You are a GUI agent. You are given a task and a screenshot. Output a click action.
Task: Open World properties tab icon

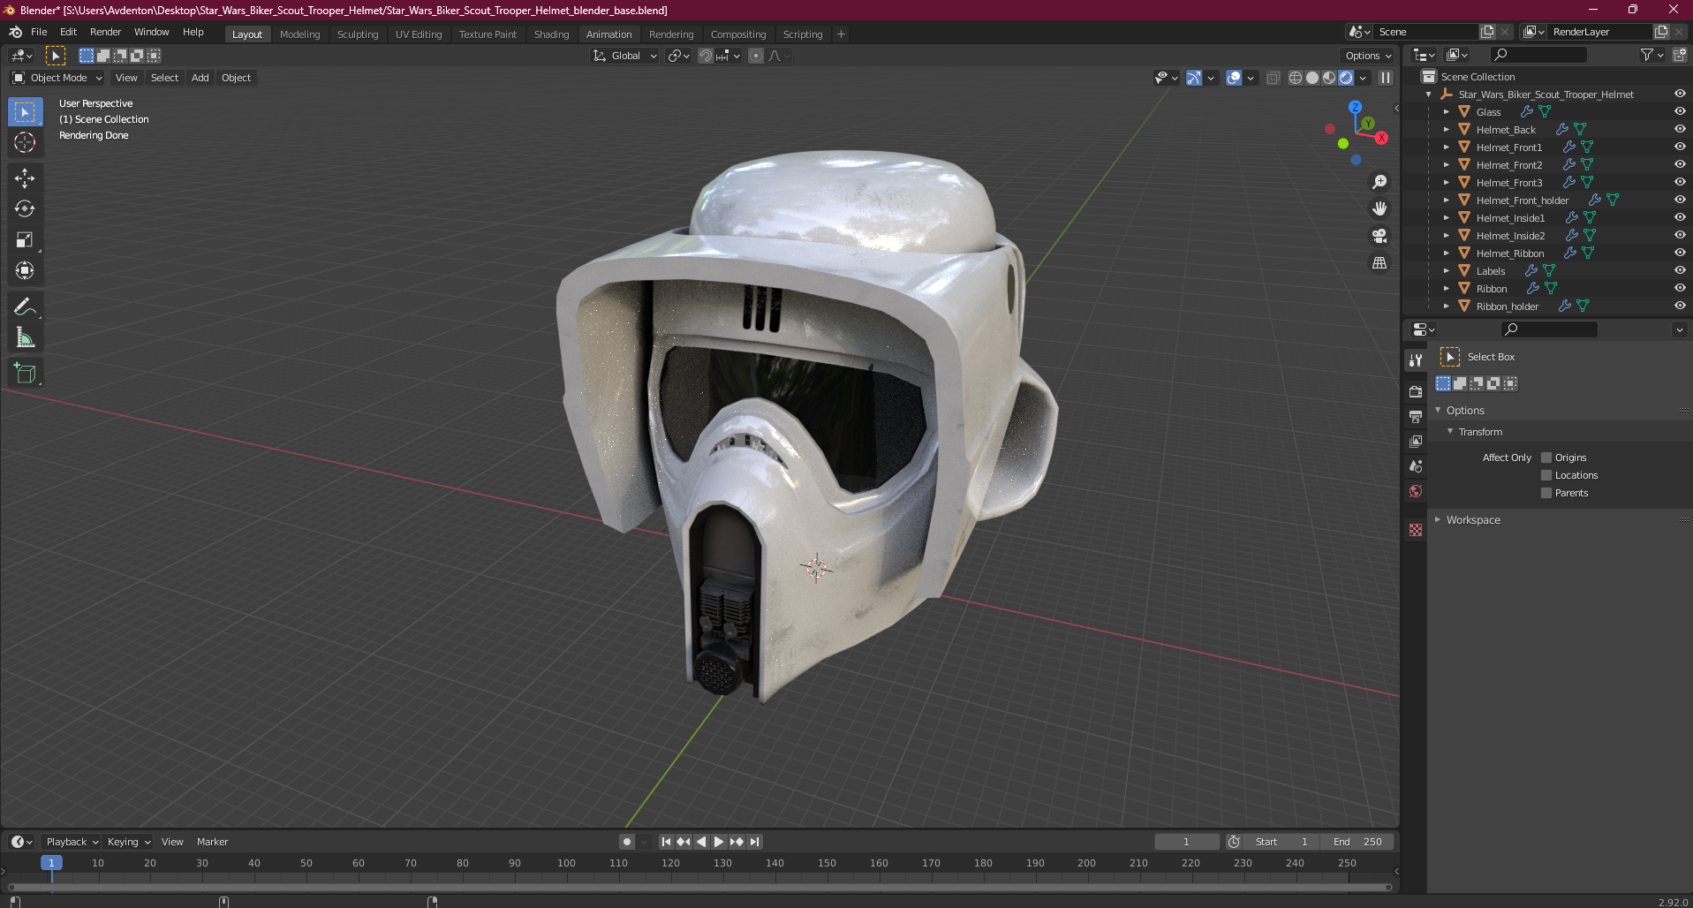[x=1416, y=491]
